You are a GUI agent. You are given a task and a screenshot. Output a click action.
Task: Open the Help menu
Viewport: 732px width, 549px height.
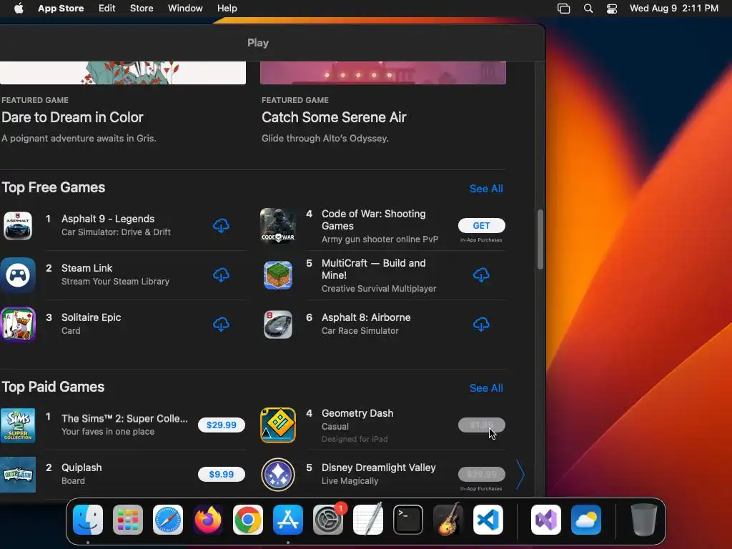tap(227, 9)
